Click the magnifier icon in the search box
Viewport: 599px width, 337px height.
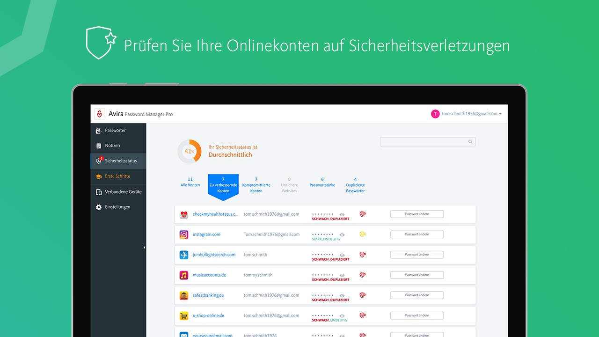click(x=470, y=142)
